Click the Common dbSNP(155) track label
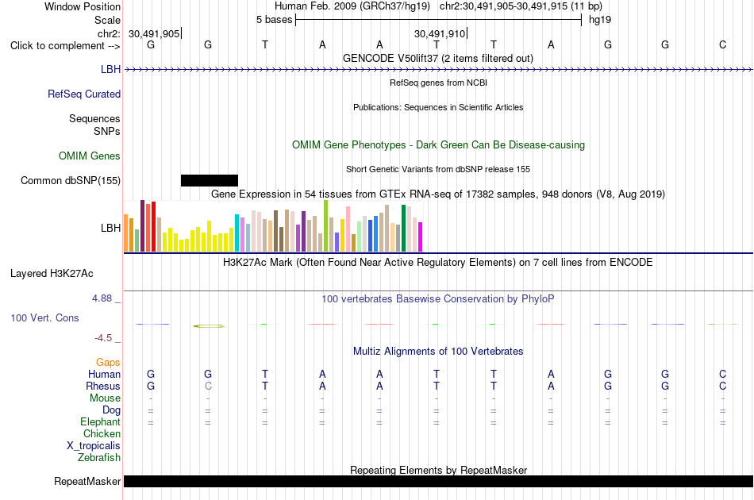Image resolution: width=754 pixels, height=500 pixels. [x=70, y=180]
